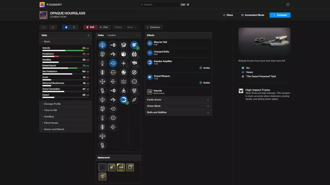
Task: Expand the Handling section below Time-to-Kill
Action: [66, 116]
